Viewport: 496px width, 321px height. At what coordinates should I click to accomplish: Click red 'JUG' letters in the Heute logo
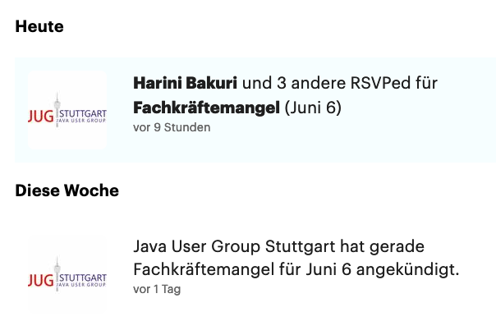(x=41, y=117)
